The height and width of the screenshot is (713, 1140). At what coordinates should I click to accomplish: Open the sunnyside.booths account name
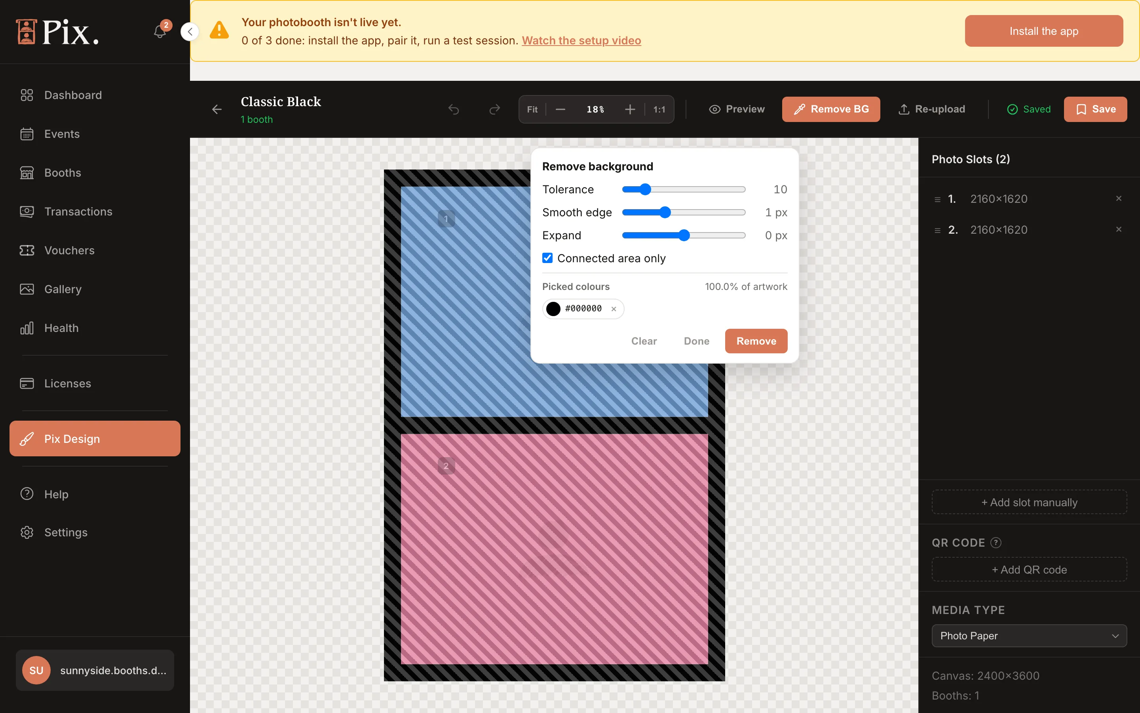tap(113, 671)
